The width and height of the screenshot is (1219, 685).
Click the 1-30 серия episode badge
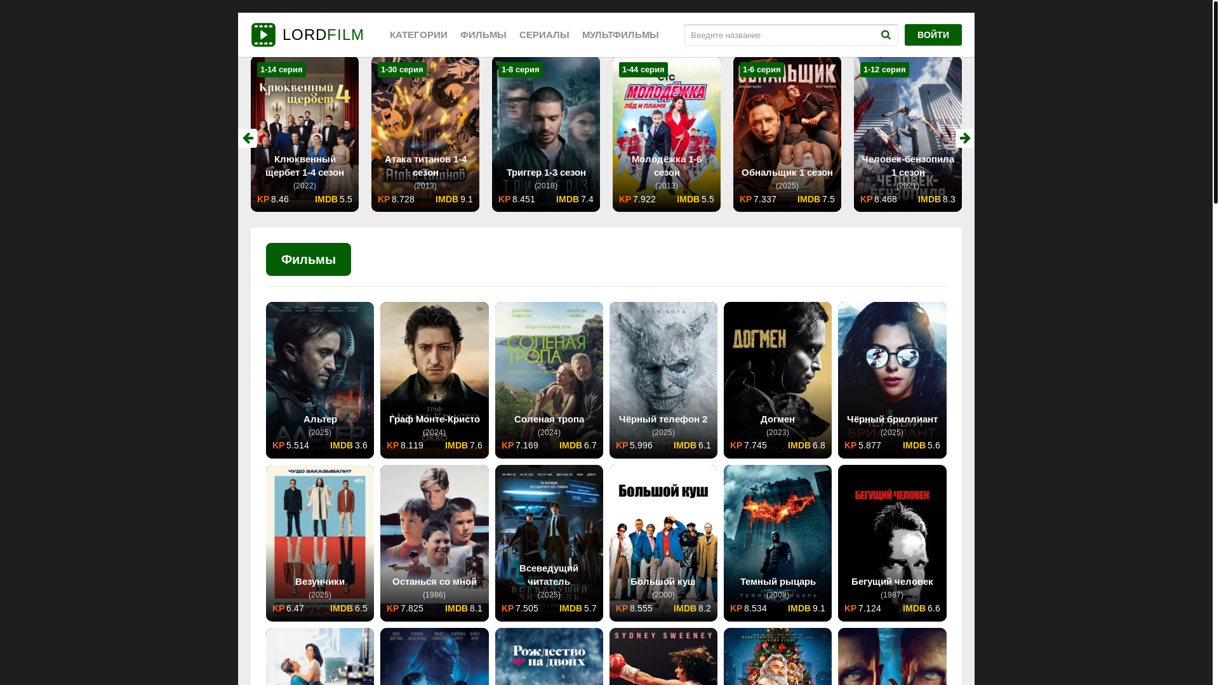(x=402, y=70)
